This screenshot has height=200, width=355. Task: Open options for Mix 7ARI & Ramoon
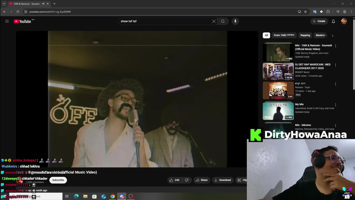coord(336,46)
